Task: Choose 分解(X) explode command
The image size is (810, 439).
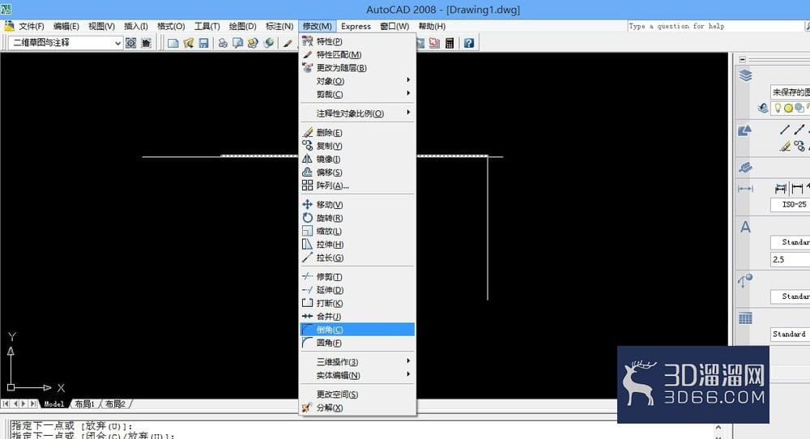Action: [x=357, y=407]
